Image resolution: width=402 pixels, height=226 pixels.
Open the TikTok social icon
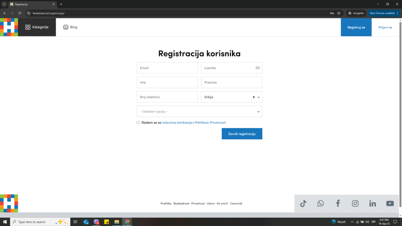coord(303,203)
